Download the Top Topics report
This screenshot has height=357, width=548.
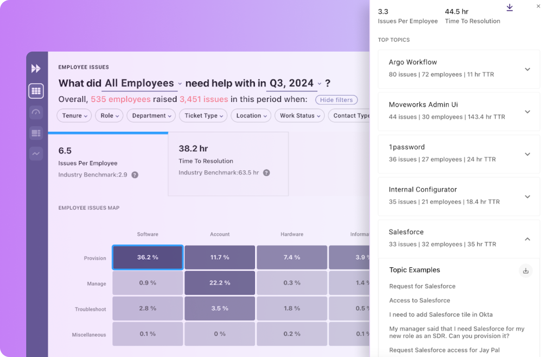tap(509, 7)
